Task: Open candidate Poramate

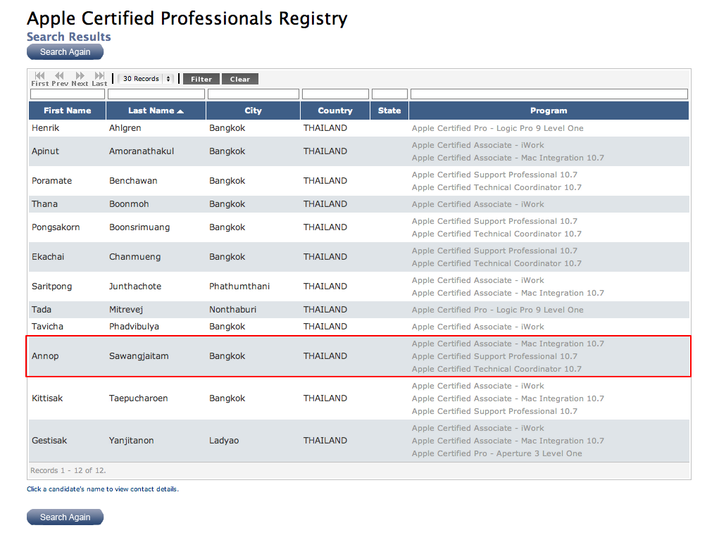Action: [52, 180]
